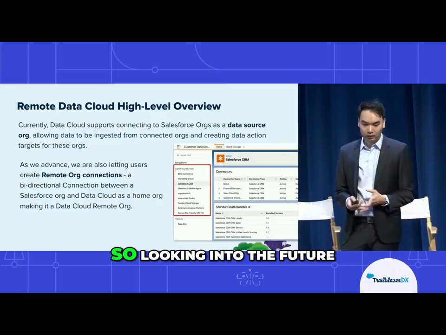Viewport: 446px width, 335px height.
Task: Go to Setup Home in sidebar
Action: tap(181, 162)
